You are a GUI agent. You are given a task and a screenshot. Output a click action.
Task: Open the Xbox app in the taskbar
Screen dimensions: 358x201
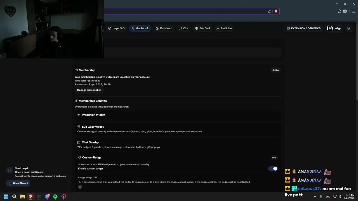point(39,197)
